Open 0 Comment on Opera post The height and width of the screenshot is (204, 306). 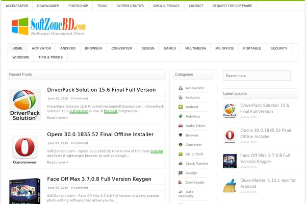(x=80, y=143)
